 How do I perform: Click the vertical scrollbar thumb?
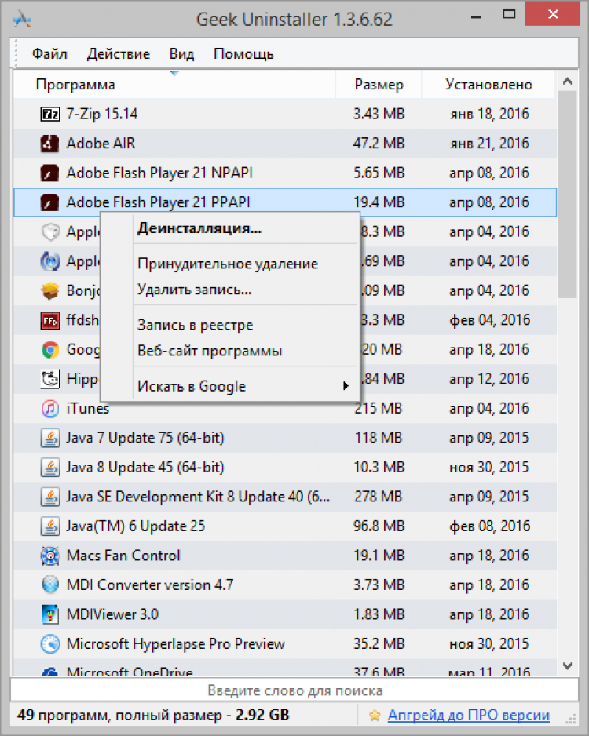click(x=567, y=195)
